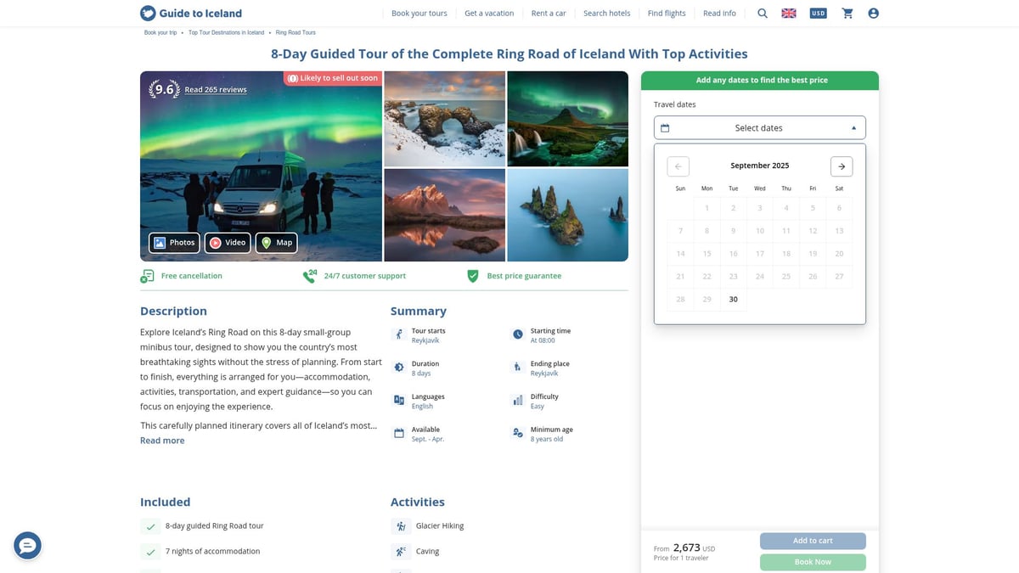Screen dimensions: 1019x573
Task: Open the USD currency selector
Action: pyautogui.click(x=818, y=14)
